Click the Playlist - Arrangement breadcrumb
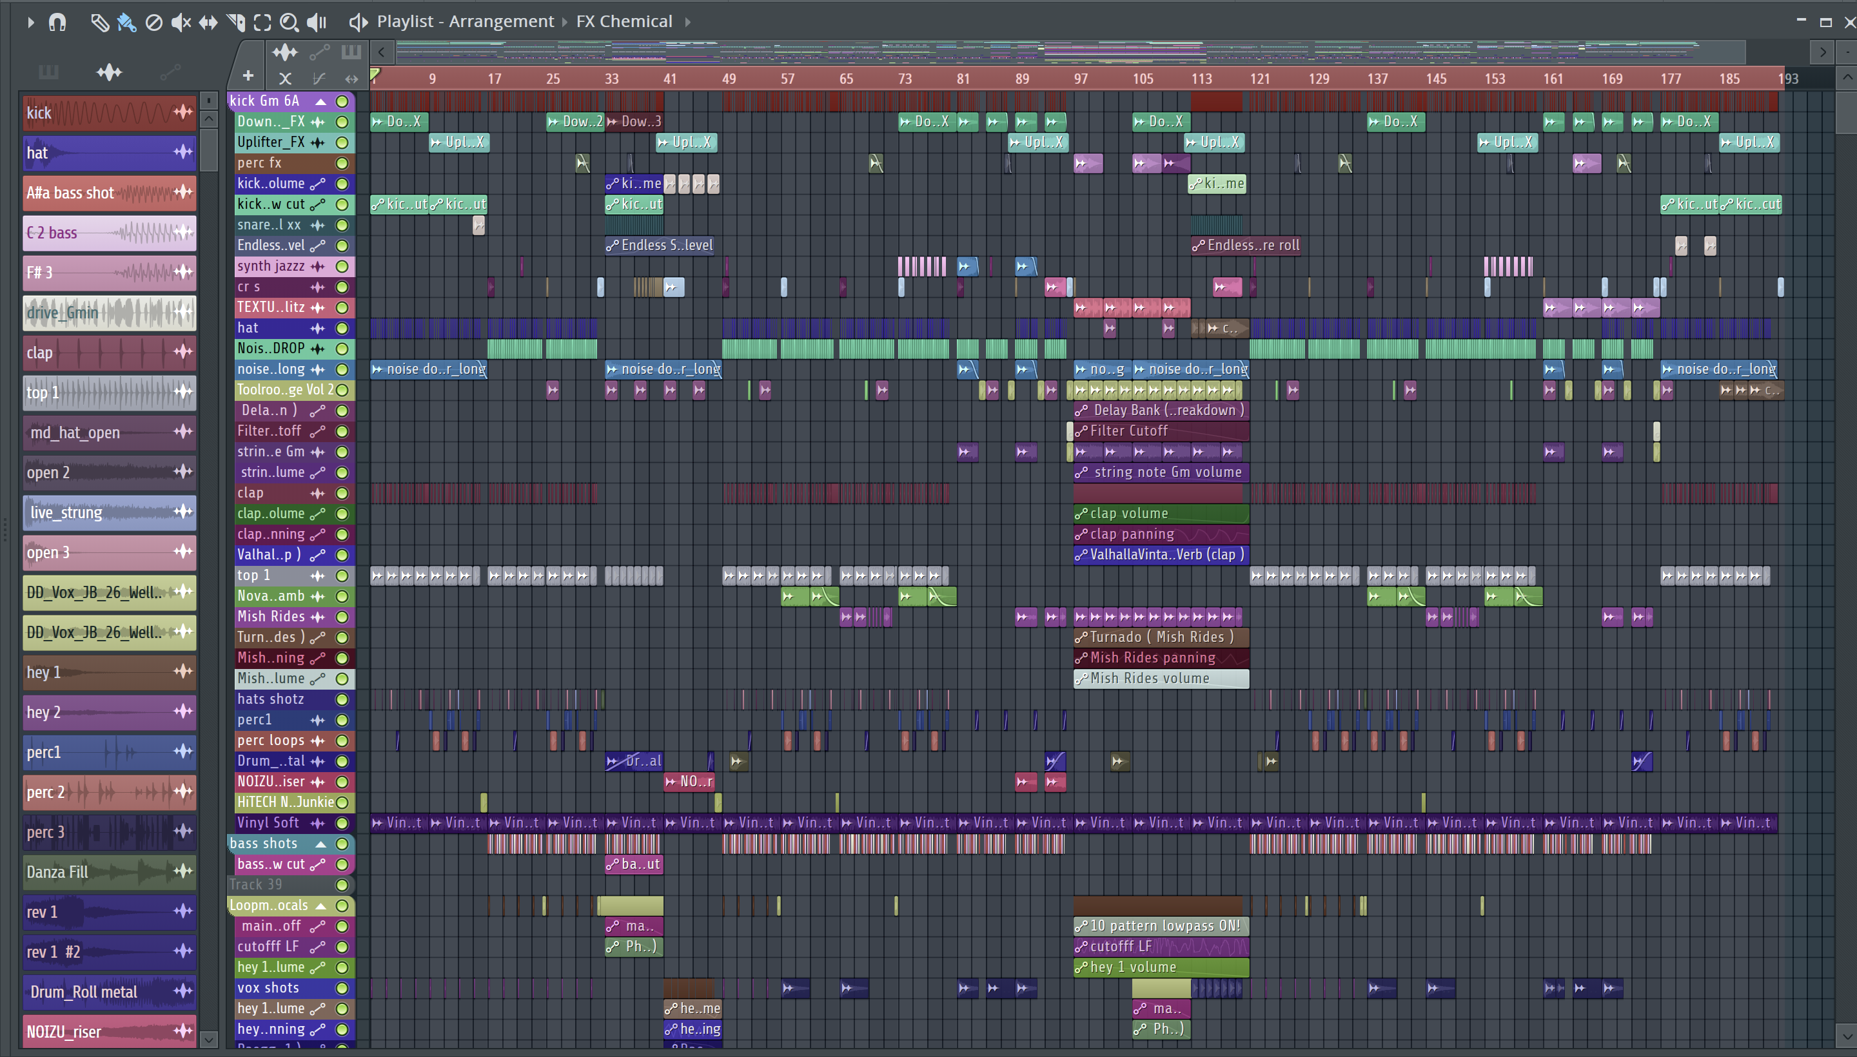This screenshot has height=1057, width=1857. pyautogui.click(x=465, y=22)
